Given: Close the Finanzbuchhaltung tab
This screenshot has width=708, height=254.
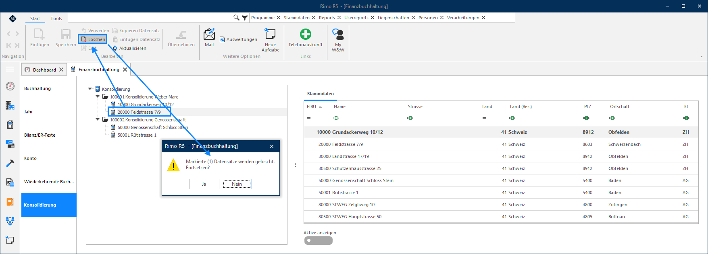Looking at the screenshot, I should point(125,70).
